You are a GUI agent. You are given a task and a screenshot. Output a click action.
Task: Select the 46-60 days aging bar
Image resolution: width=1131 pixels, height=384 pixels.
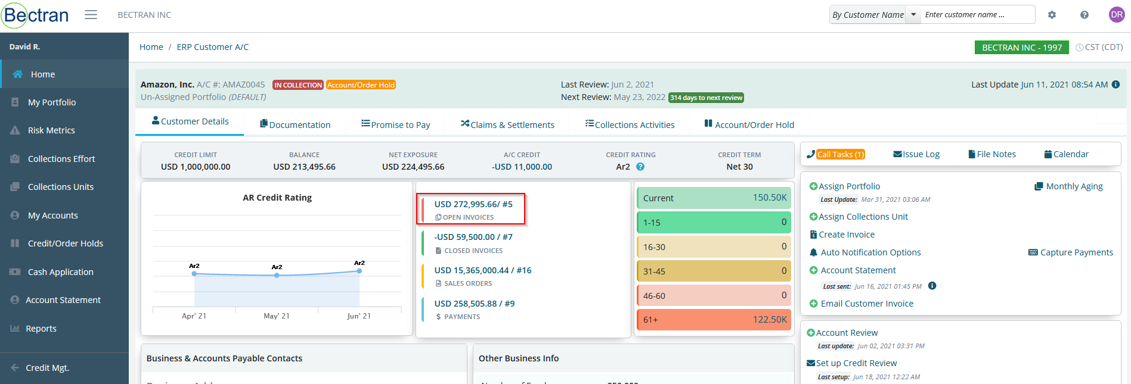tap(714, 295)
